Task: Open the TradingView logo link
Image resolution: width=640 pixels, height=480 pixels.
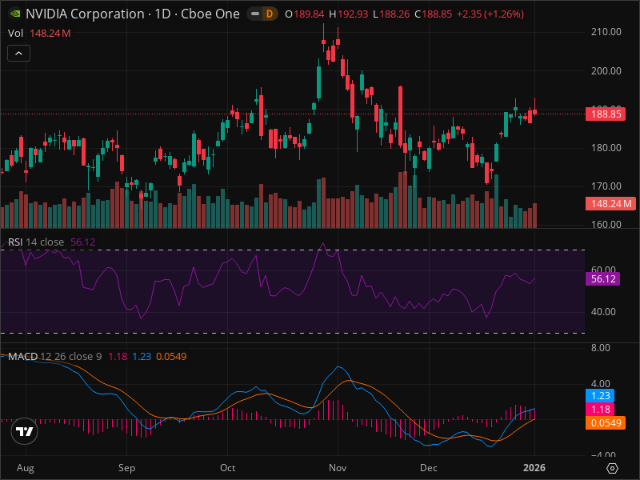Action: click(x=25, y=431)
